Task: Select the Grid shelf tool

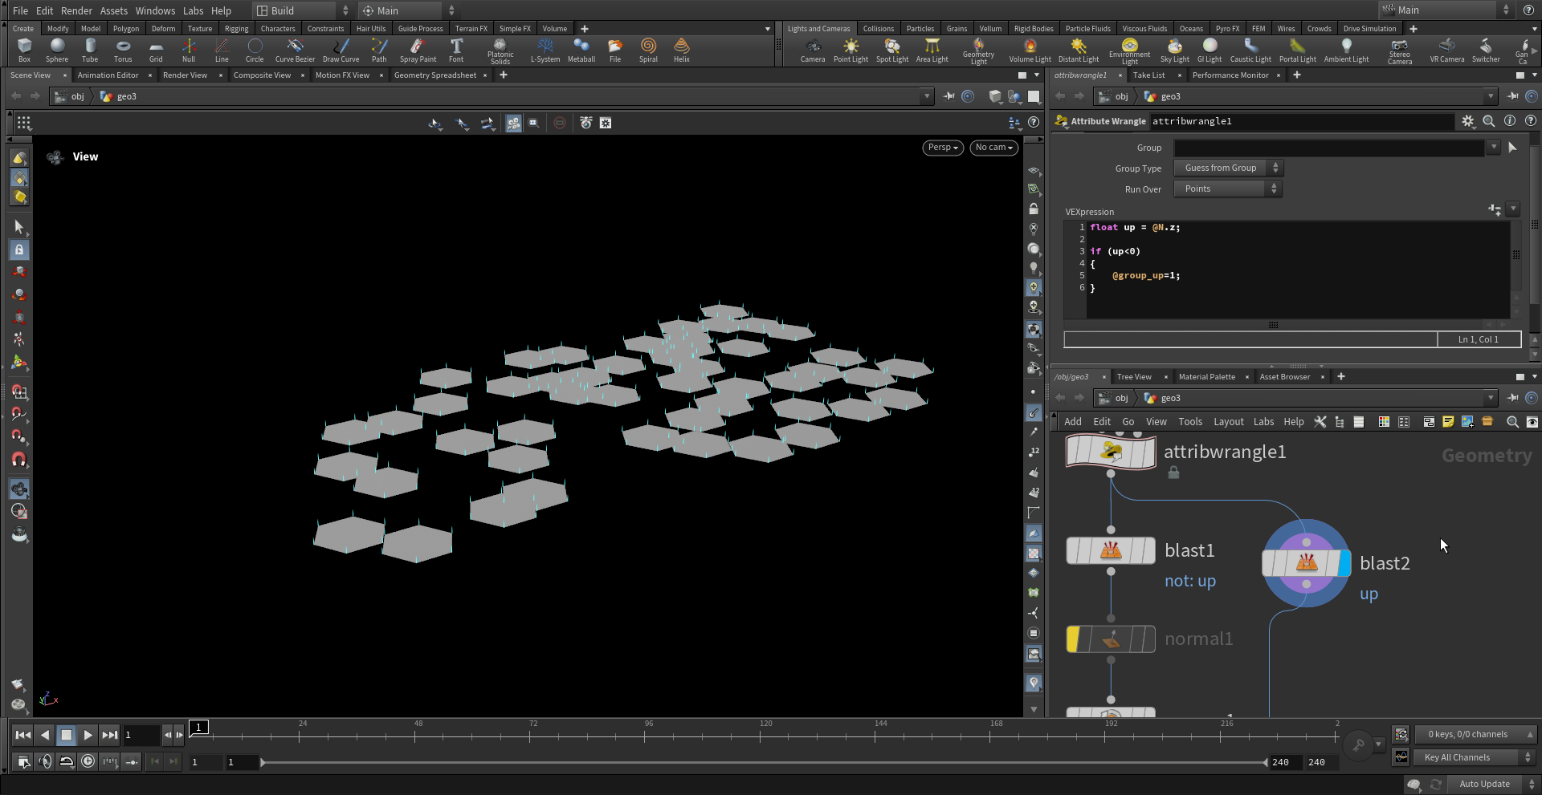Action: [x=156, y=50]
